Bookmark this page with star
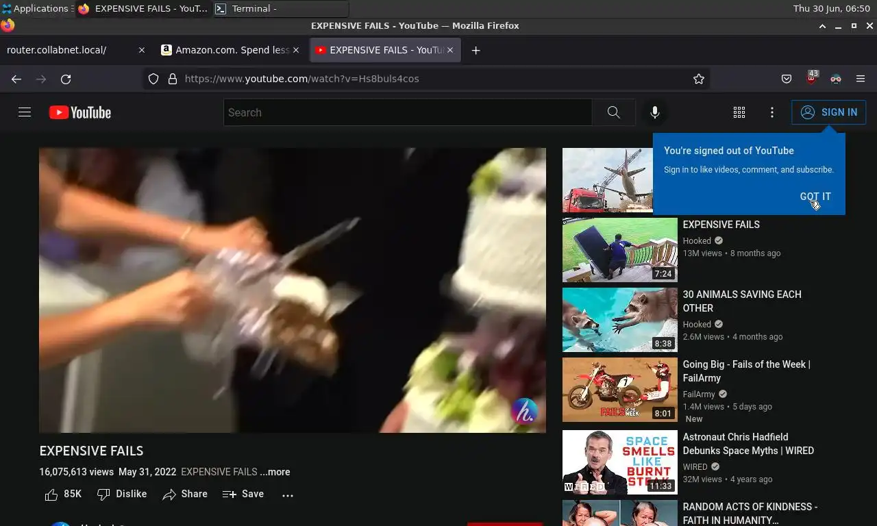 [699, 79]
